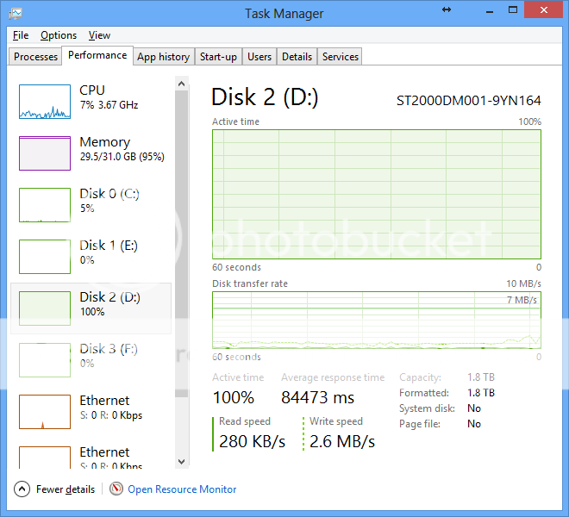Screen dimensions: 569x517
Task: Open the File menu
Action: point(21,35)
